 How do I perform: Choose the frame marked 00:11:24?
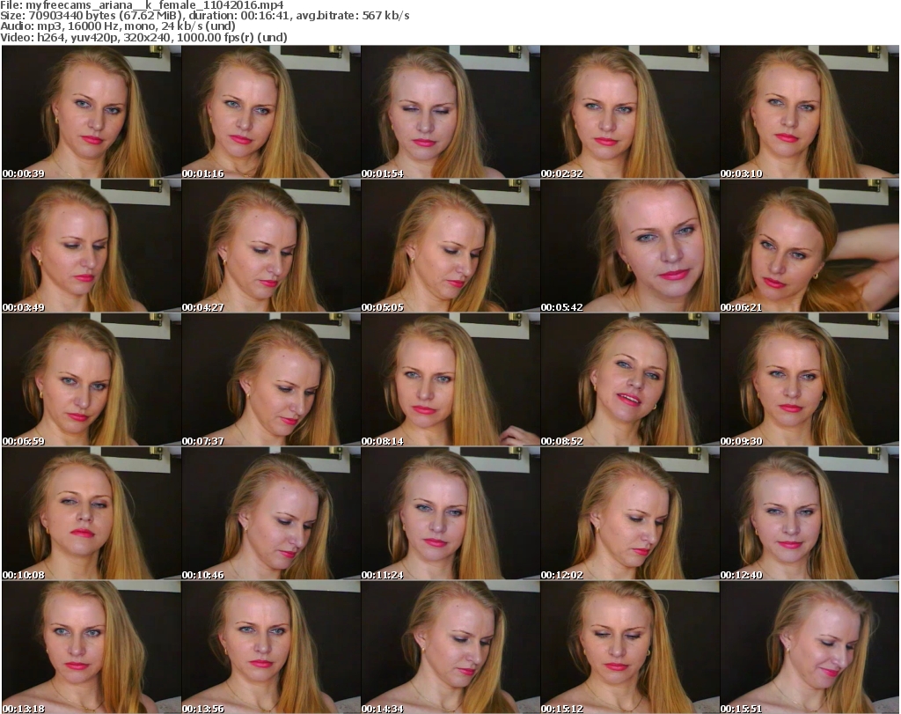450,513
